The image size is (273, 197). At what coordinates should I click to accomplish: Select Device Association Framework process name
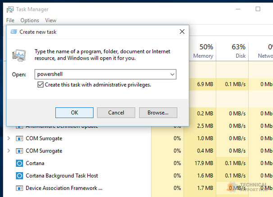pyautogui.click(x=64, y=188)
